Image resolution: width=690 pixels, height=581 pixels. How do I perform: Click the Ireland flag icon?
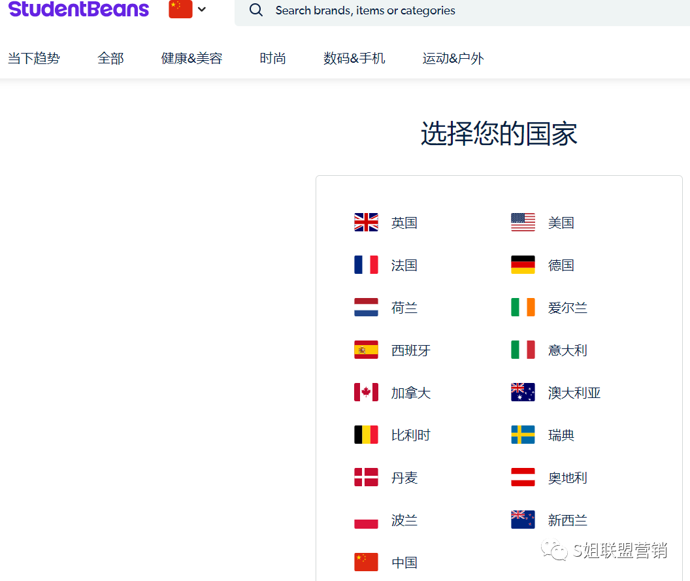coord(523,307)
